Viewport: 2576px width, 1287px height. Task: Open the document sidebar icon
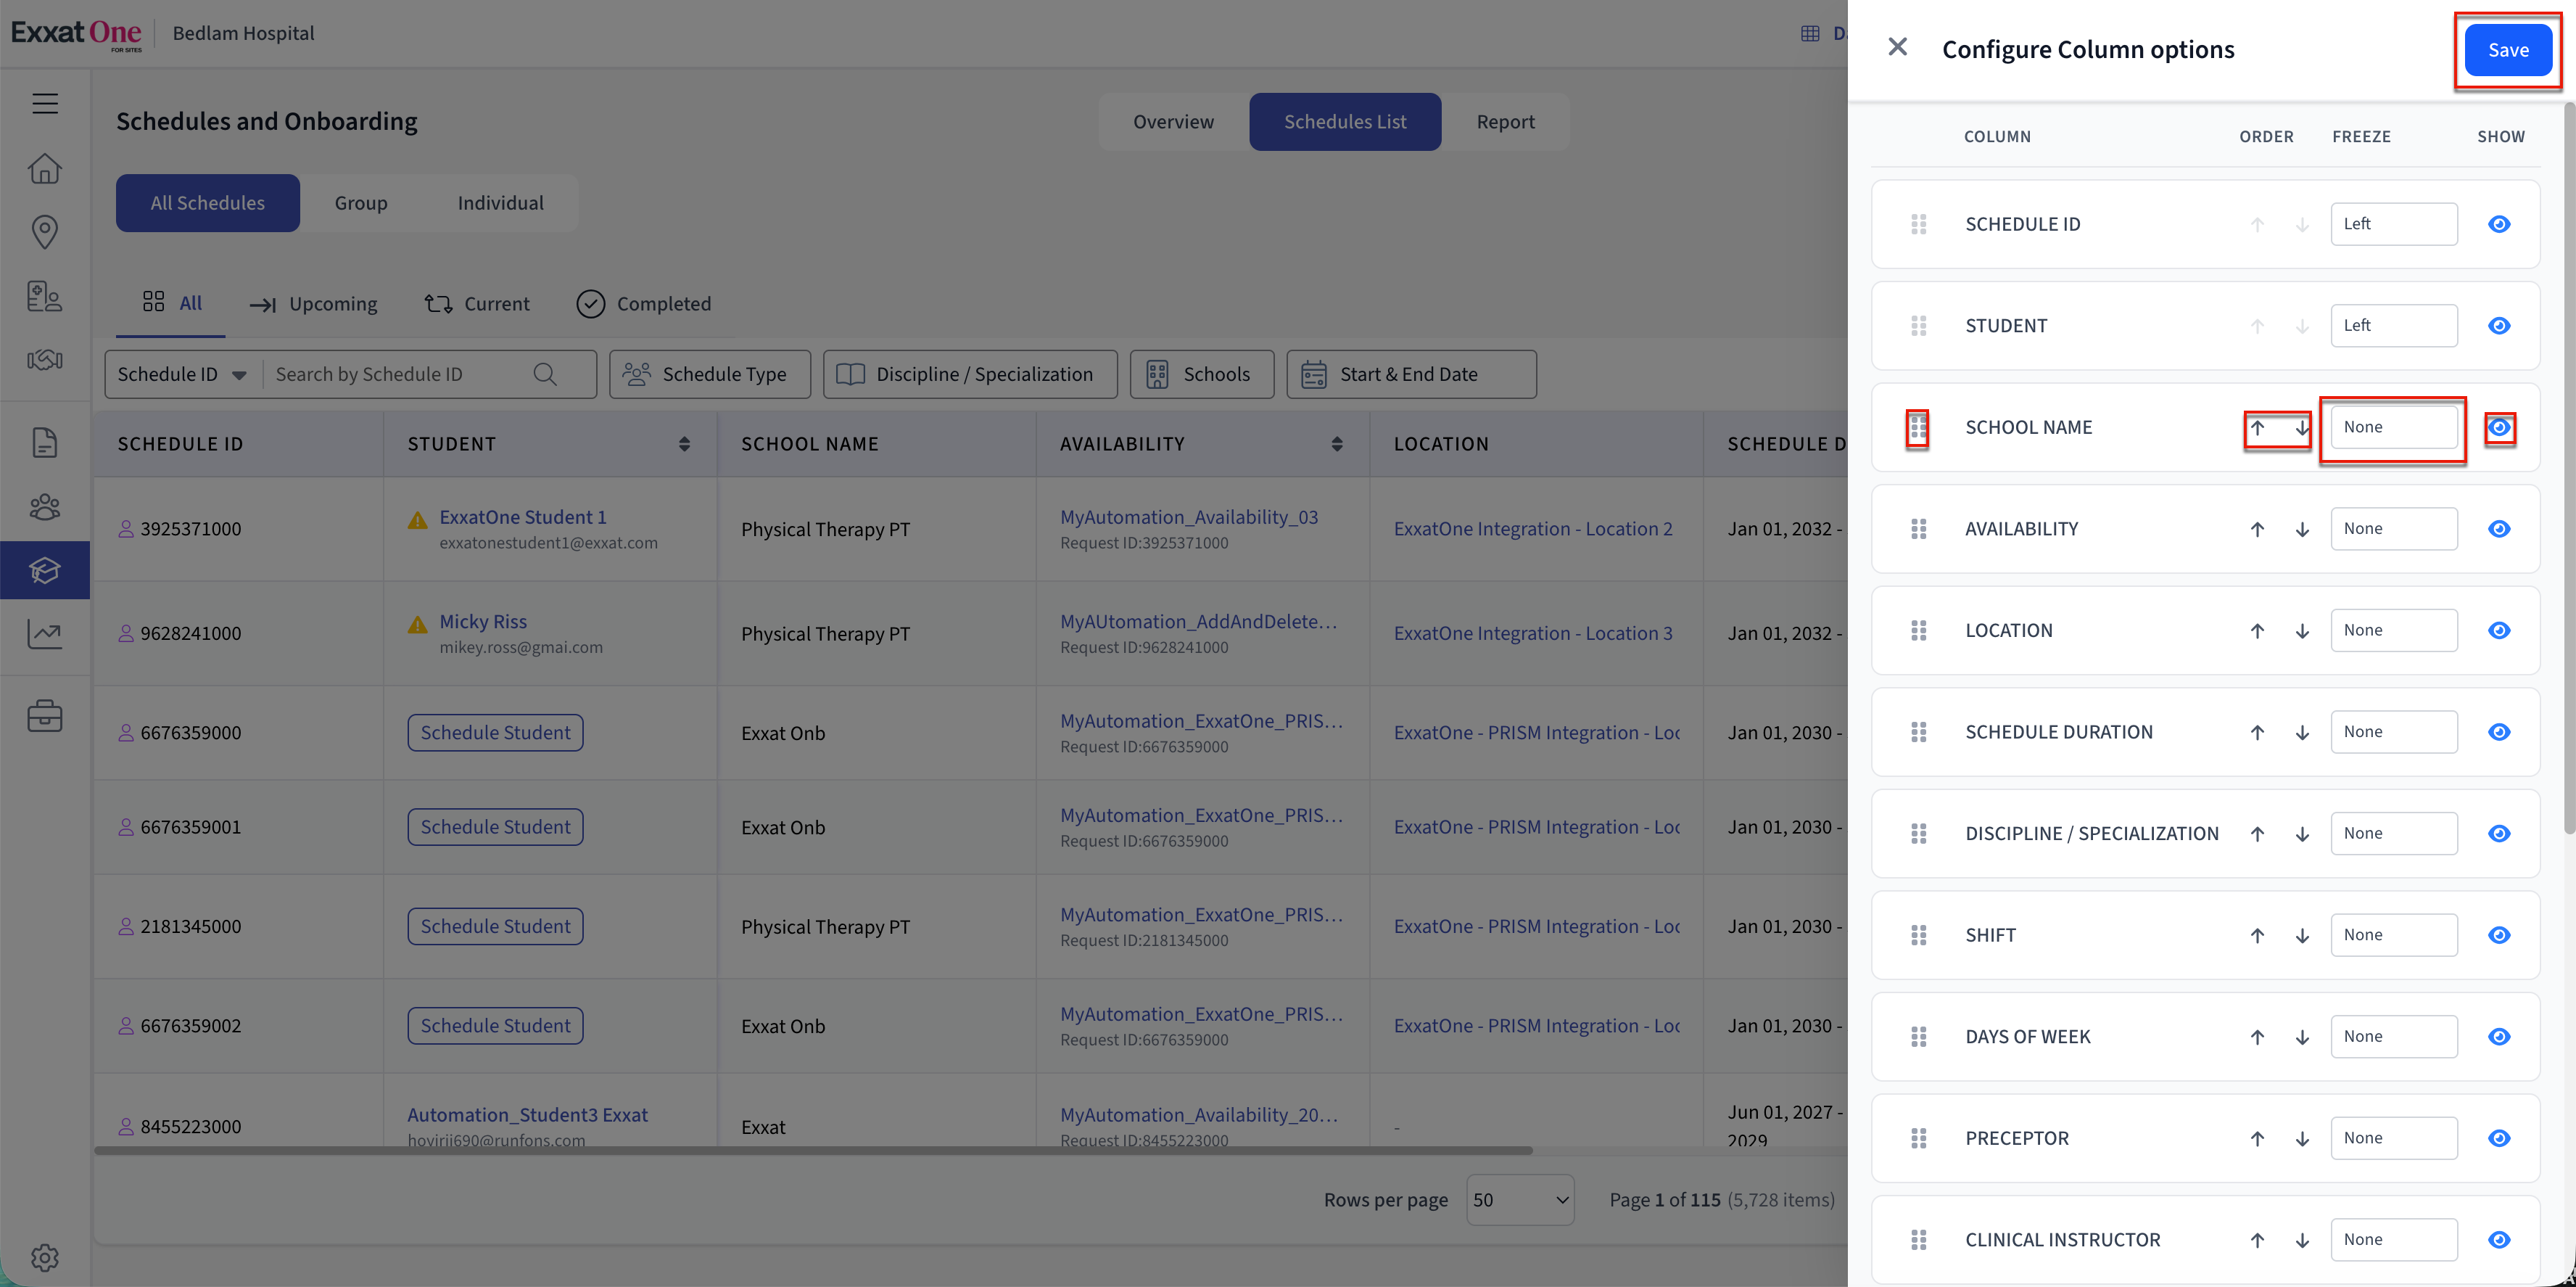[x=45, y=442]
